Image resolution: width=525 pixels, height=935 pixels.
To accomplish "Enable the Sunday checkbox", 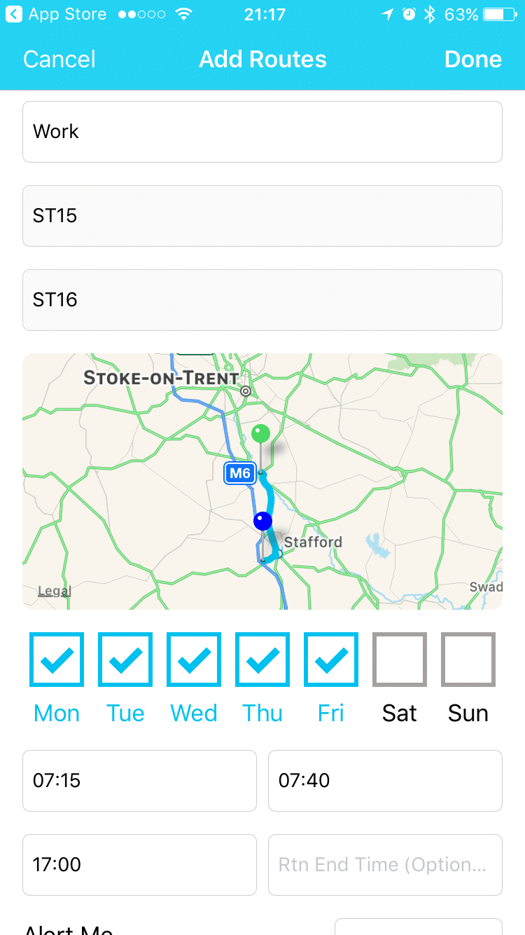I will point(468,659).
